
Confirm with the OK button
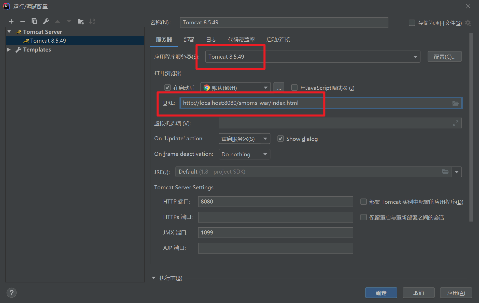click(x=381, y=293)
